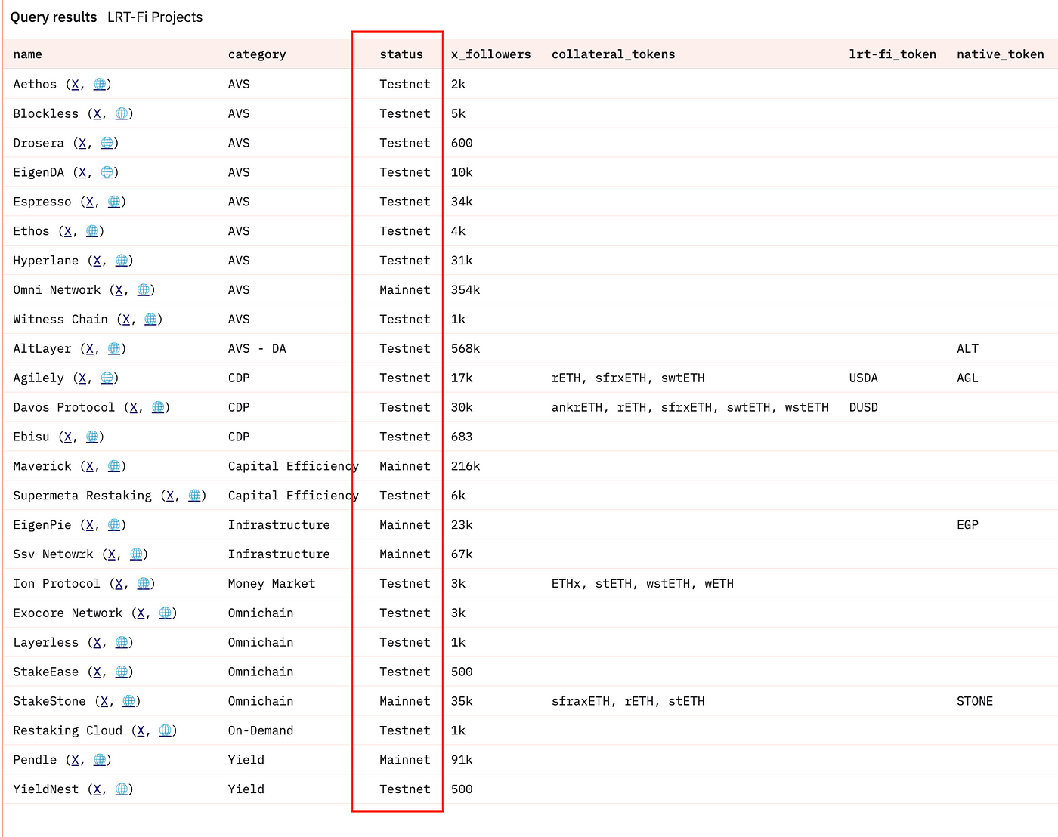Open the globe website icon for Hyperlane
This screenshot has width=1058, height=837.
(x=122, y=261)
